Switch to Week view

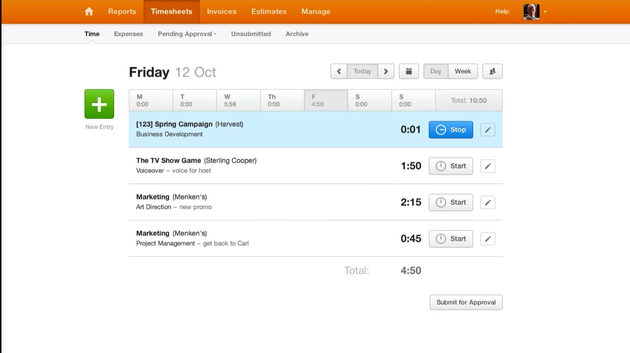(x=463, y=71)
